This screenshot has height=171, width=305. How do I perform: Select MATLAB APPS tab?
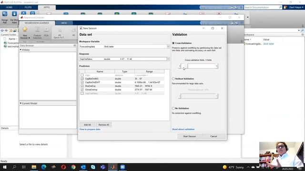[x=47, y=8]
